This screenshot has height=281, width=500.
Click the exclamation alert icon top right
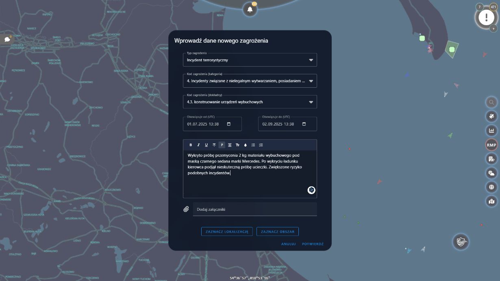click(x=486, y=17)
